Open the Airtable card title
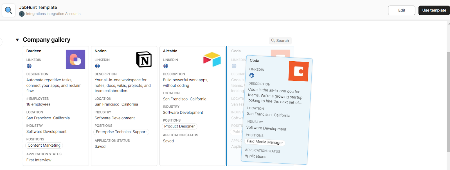 [x=170, y=51]
